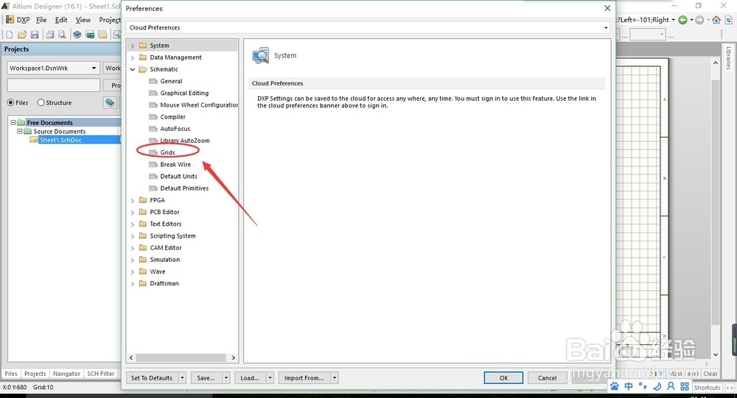The height and width of the screenshot is (398, 737).
Task: Switch to the SCH Filter panel tab
Action: coord(100,374)
